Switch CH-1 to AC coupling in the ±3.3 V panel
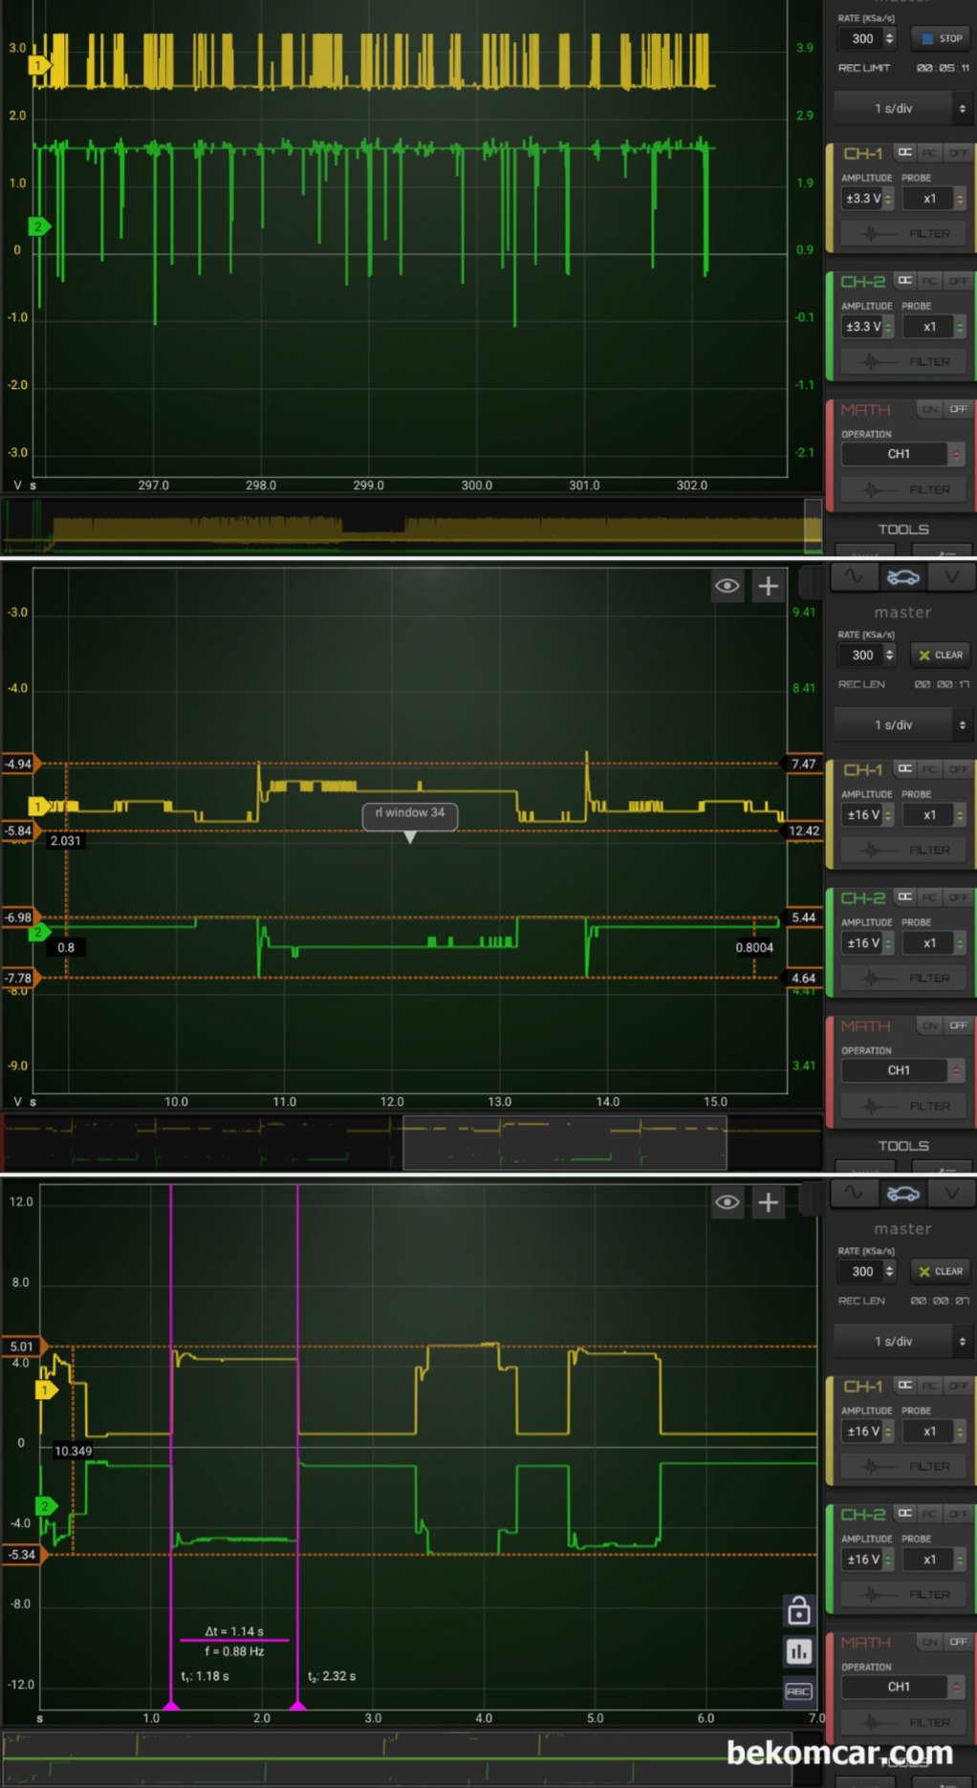This screenshot has height=1788, width=977. tap(930, 153)
